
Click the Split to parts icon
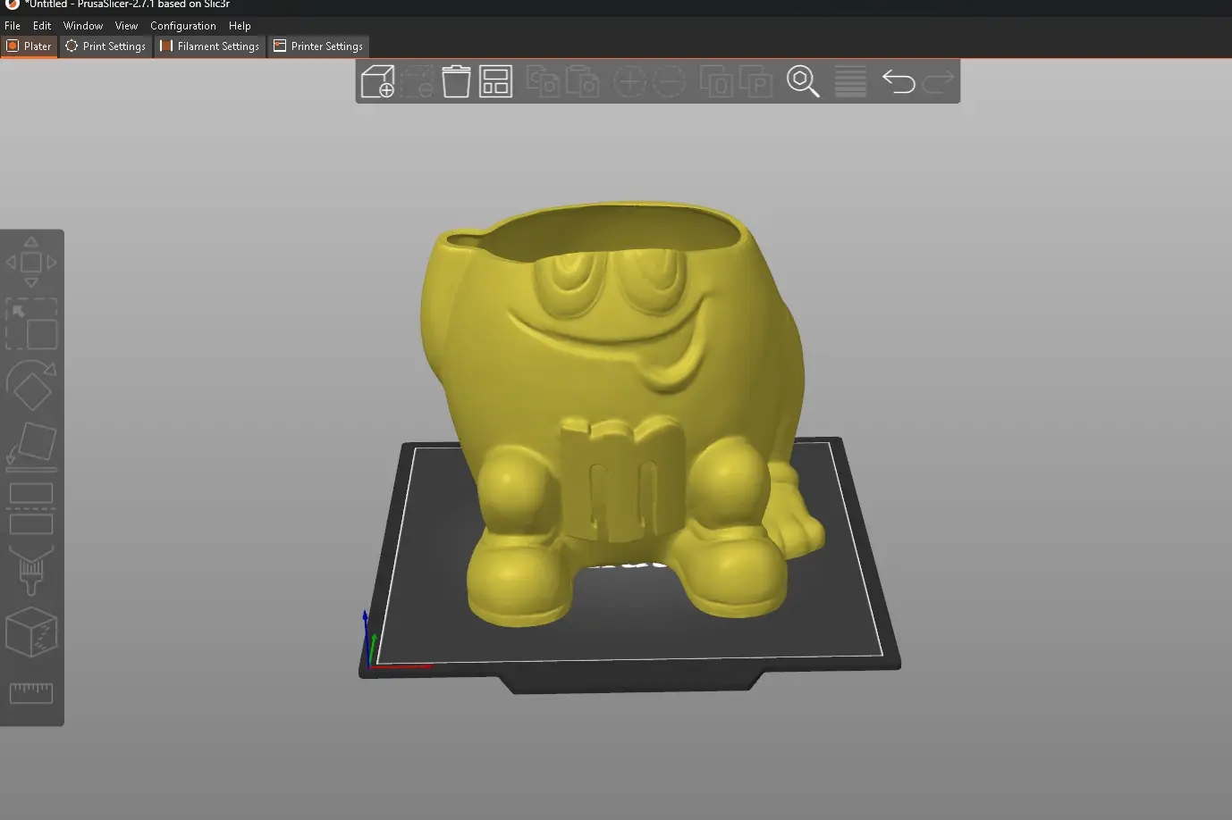[x=755, y=81]
